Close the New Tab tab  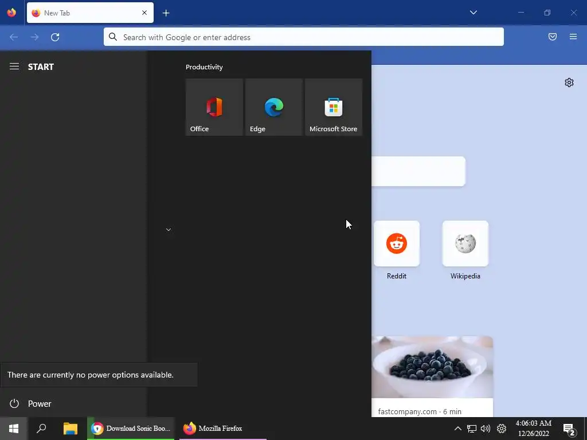click(144, 13)
